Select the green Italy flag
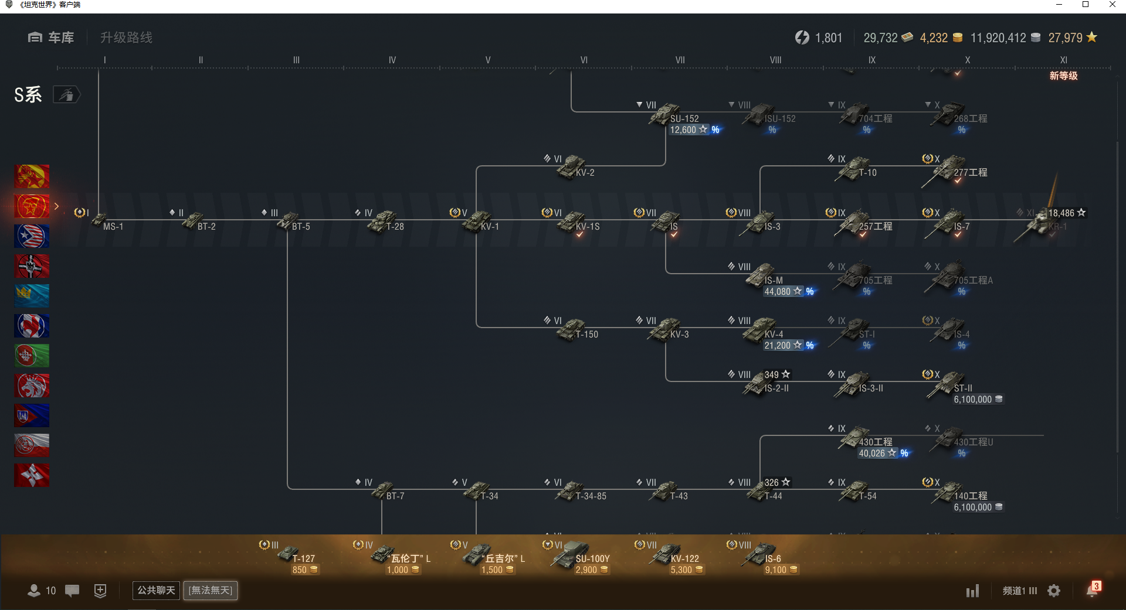This screenshot has width=1126, height=610. (32, 356)
